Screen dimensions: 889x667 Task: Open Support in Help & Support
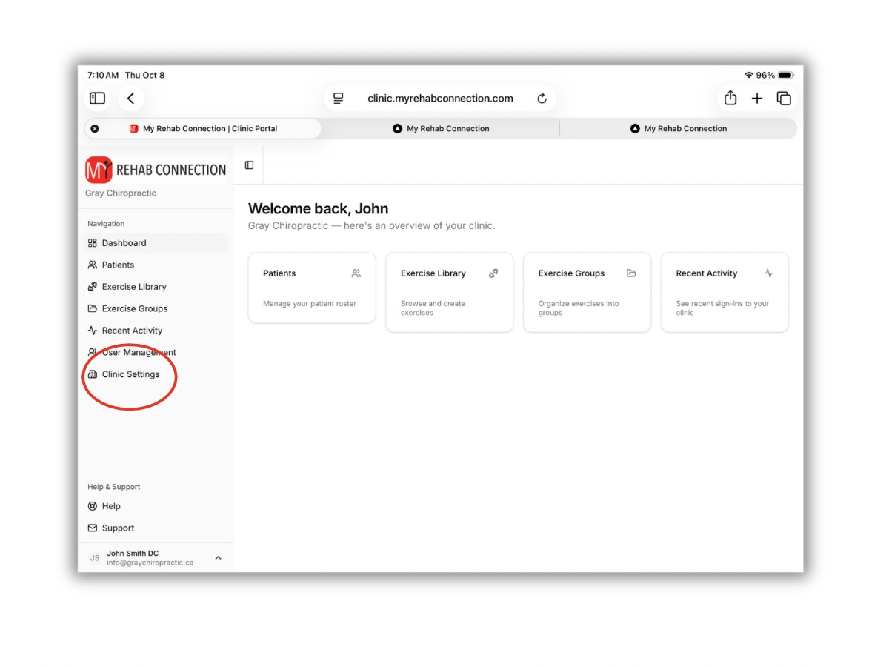156,528
